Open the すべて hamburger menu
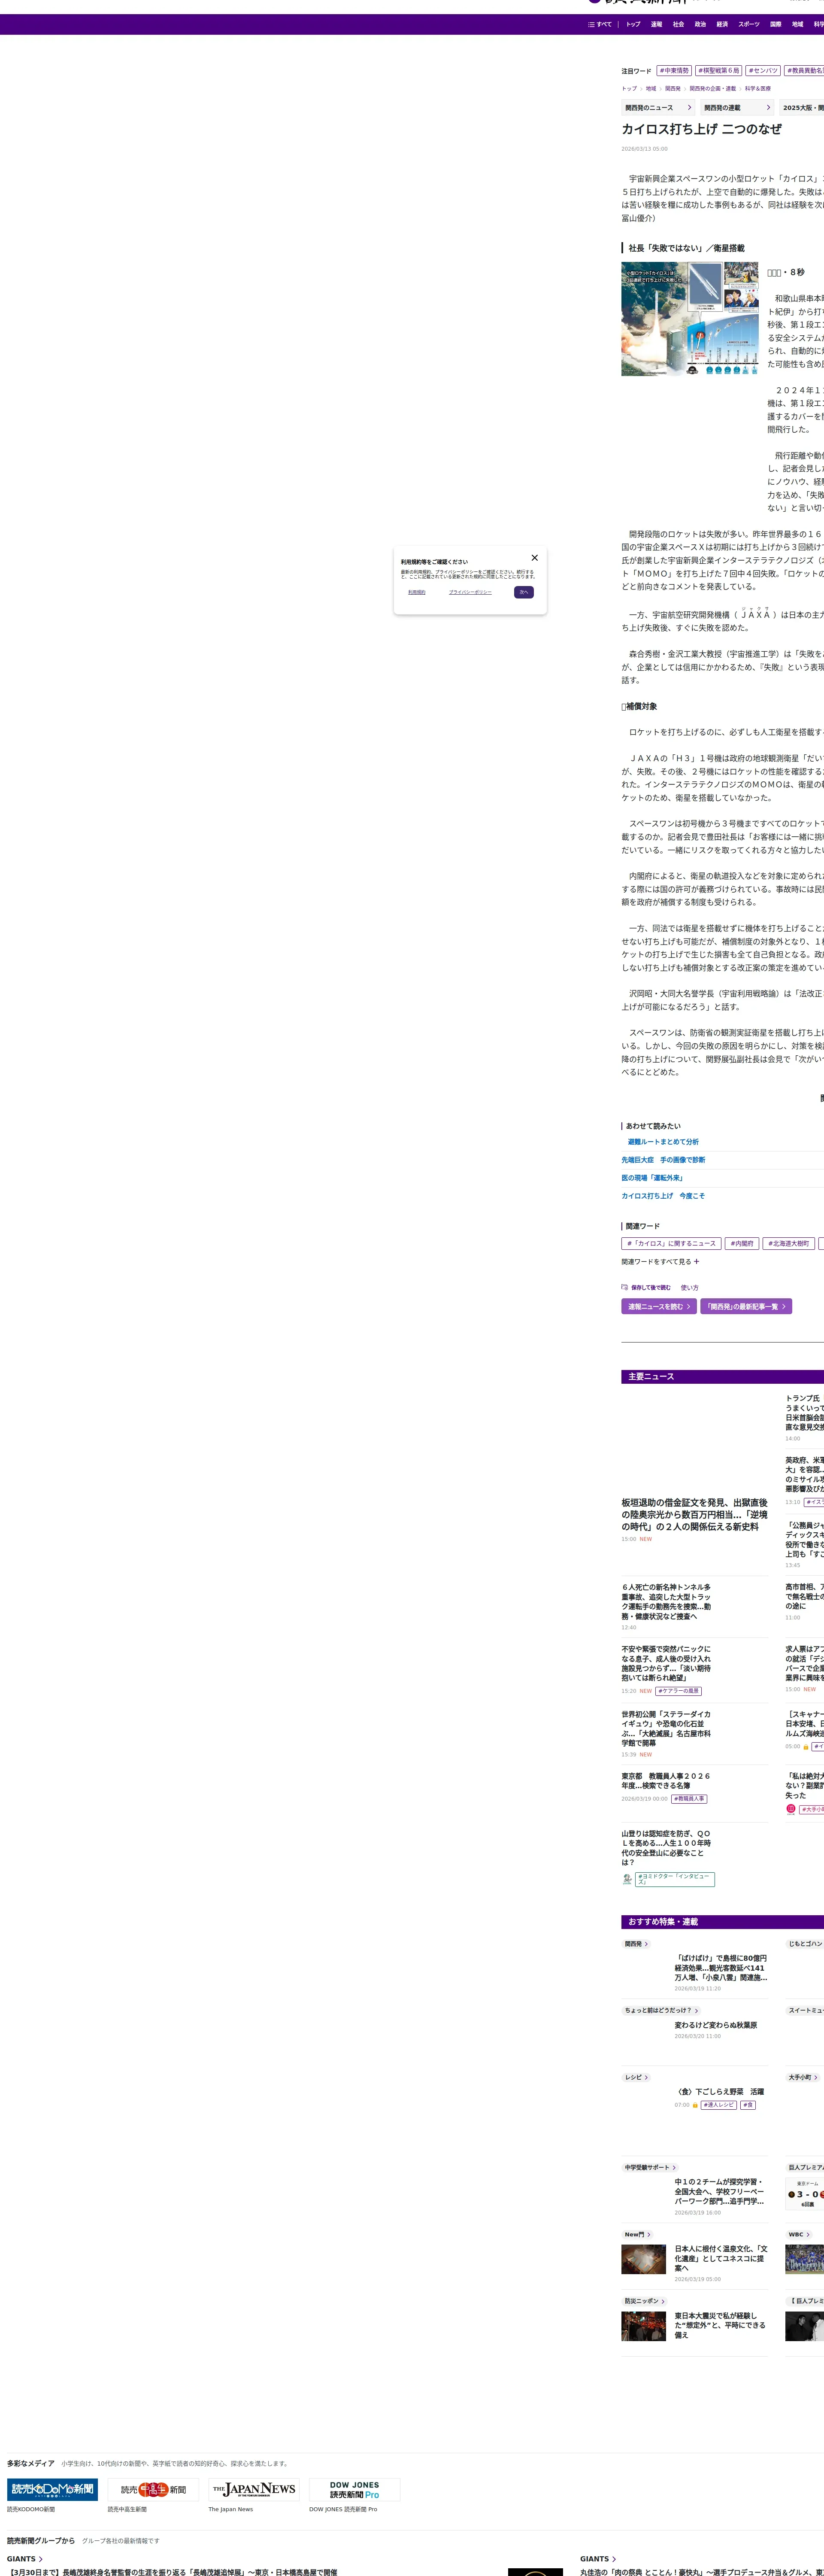The image size is (824, 2576). [x=600, y=24]
